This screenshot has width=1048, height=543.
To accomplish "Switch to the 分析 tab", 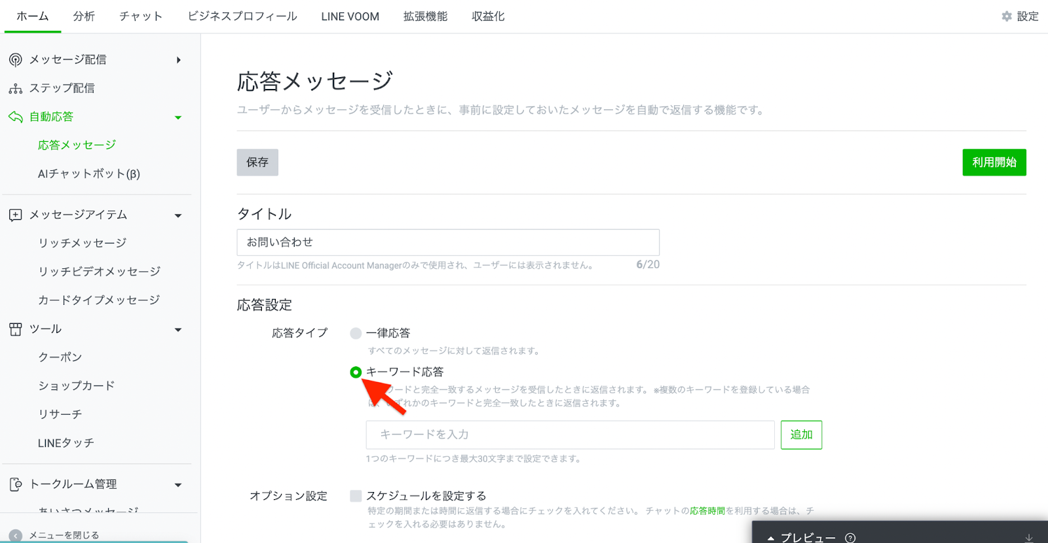I will tap(84, 16).
